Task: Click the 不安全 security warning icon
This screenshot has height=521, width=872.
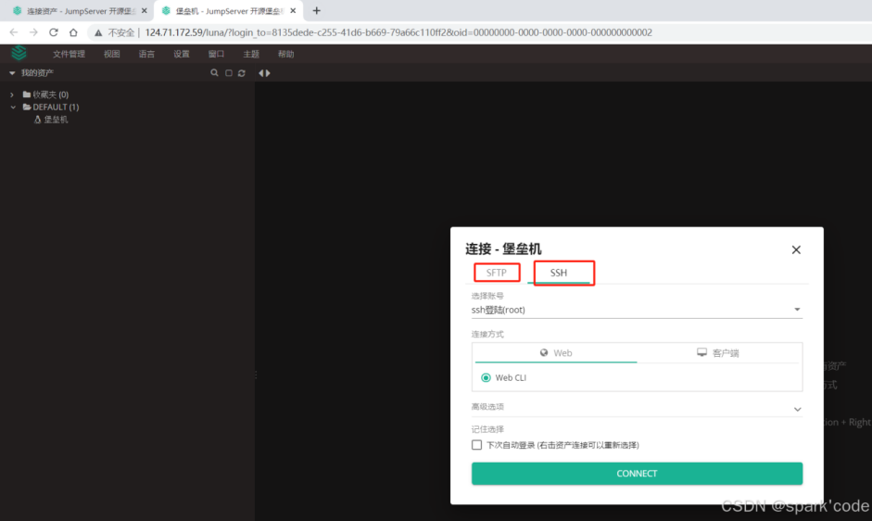Action: (98, 32)
